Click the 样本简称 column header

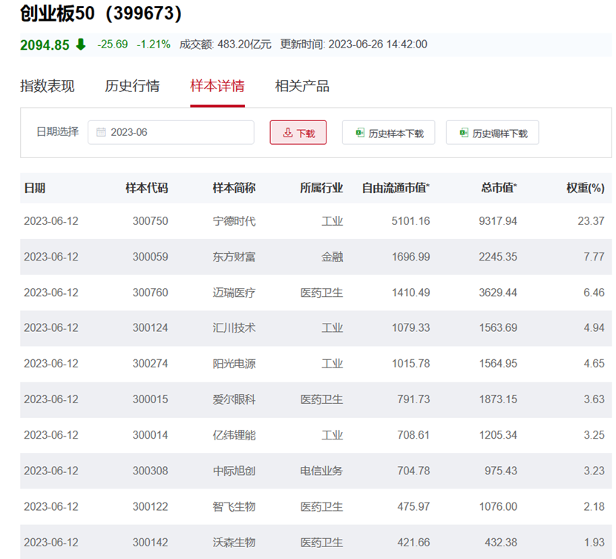click(x=234, y=188)
